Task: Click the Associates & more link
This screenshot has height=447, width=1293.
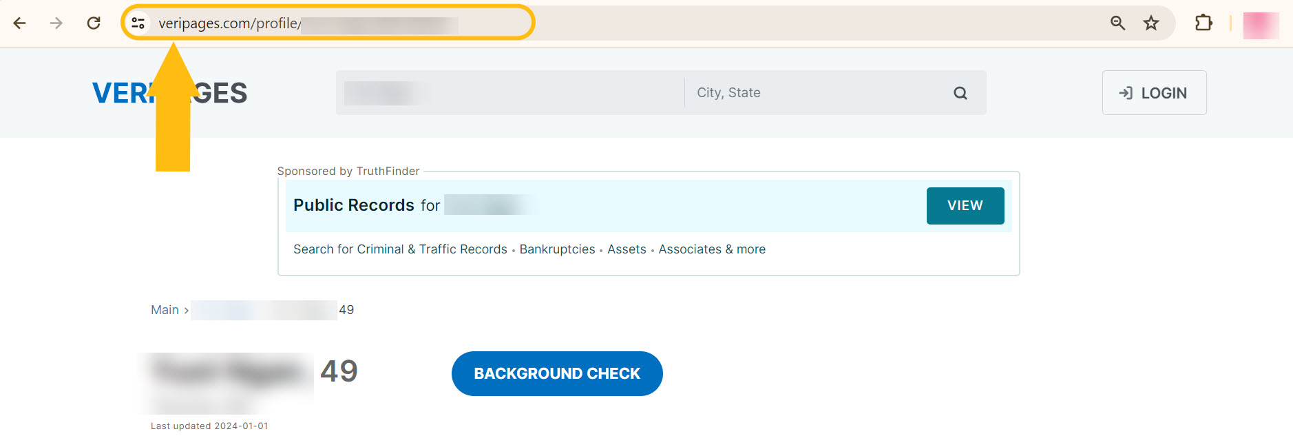Action: pyautogui.click(x=712, y=249)
